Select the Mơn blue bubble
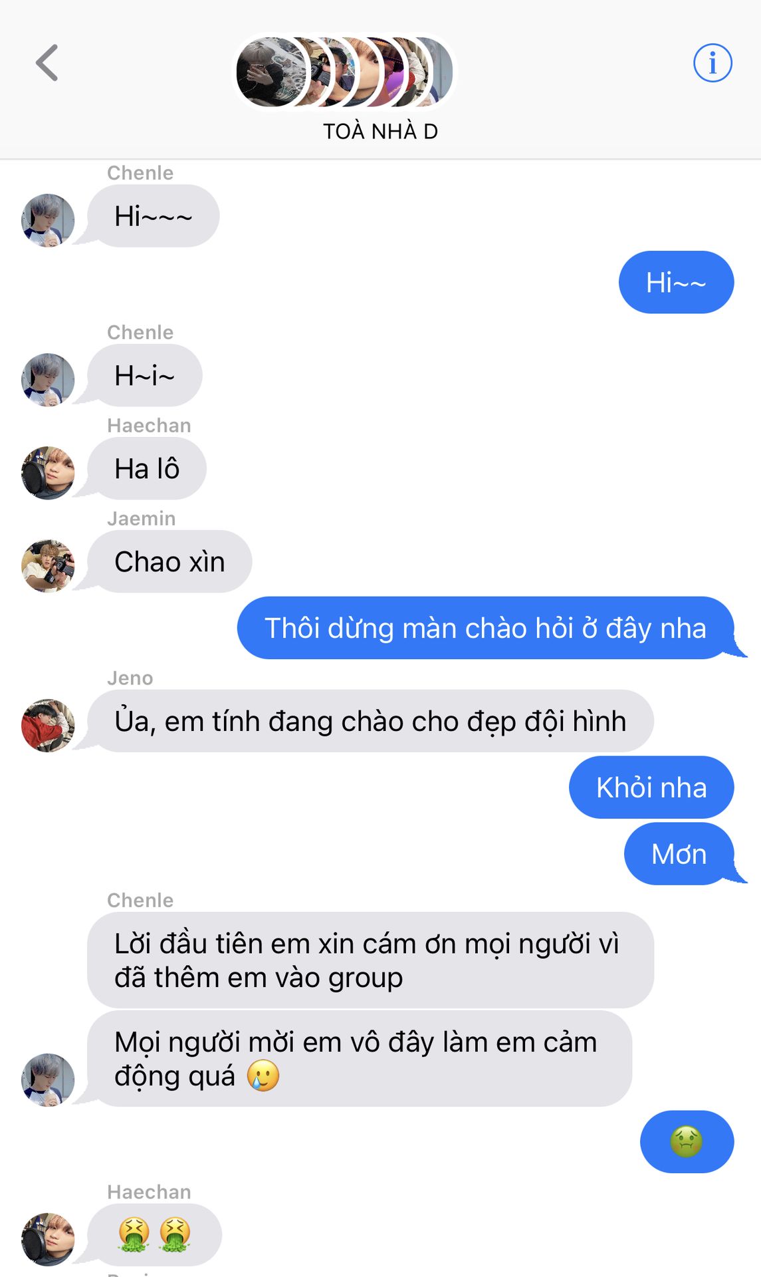This screenshot has height=1277, width=761. coord(679,854)
